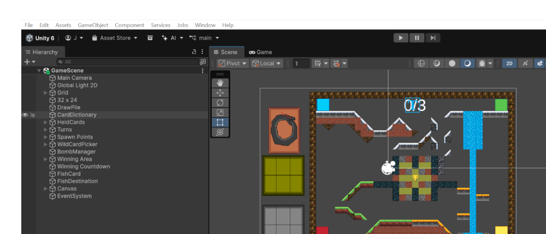
Task: Click the GameScene Unity scene icon
Action: [x=46, y=71]
